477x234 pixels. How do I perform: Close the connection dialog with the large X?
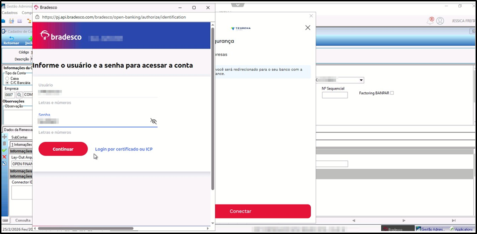(x=308, y=28)
